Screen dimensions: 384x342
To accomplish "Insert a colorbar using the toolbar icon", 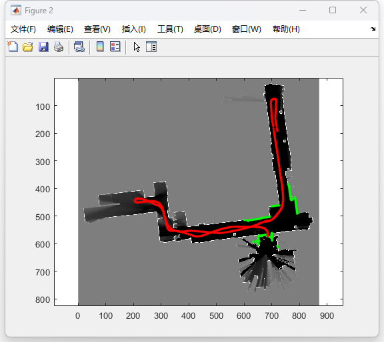I will [x=100, y=47].
